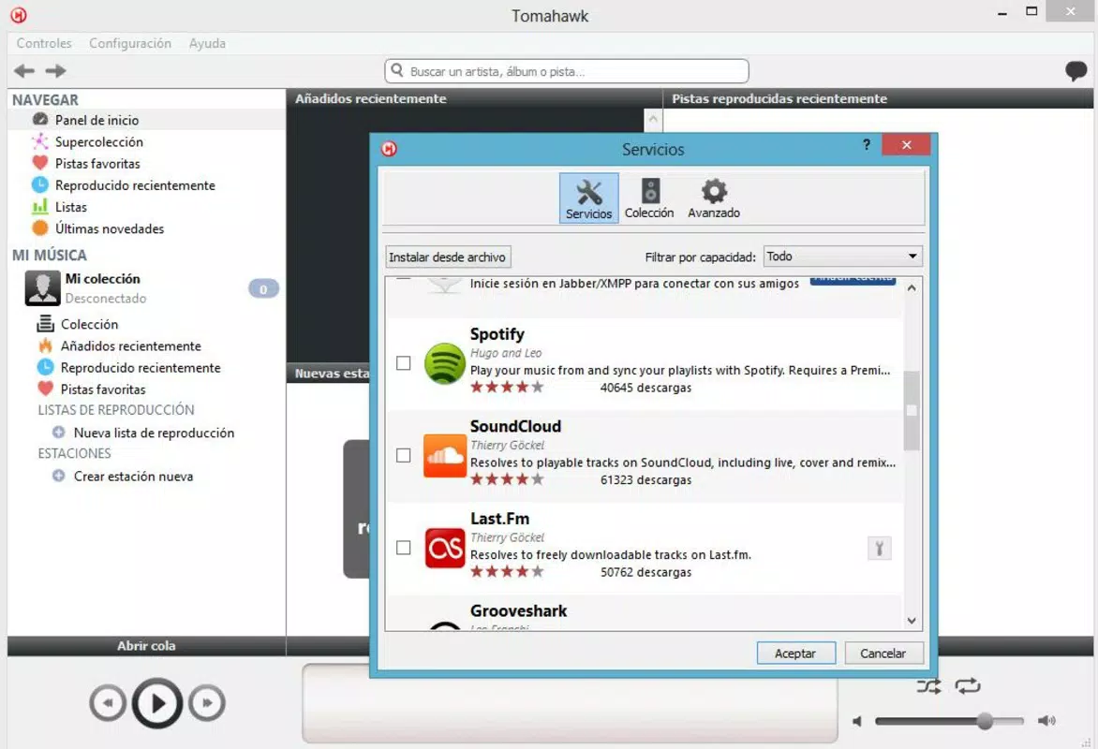Click the dialog help question mark
1098x749 pixels.
(x=867, y=145)
